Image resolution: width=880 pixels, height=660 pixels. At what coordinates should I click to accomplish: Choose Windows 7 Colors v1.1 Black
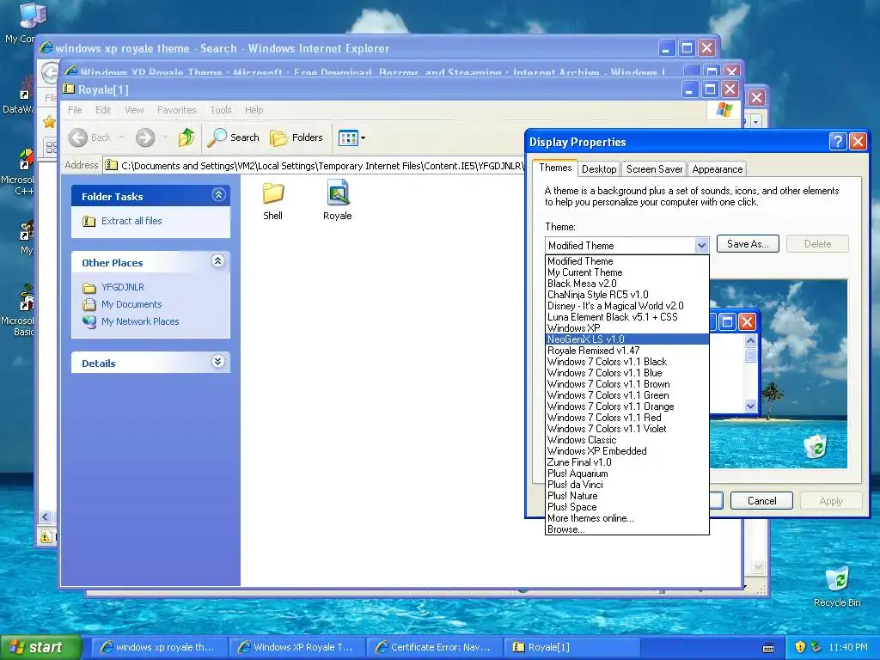626,362
